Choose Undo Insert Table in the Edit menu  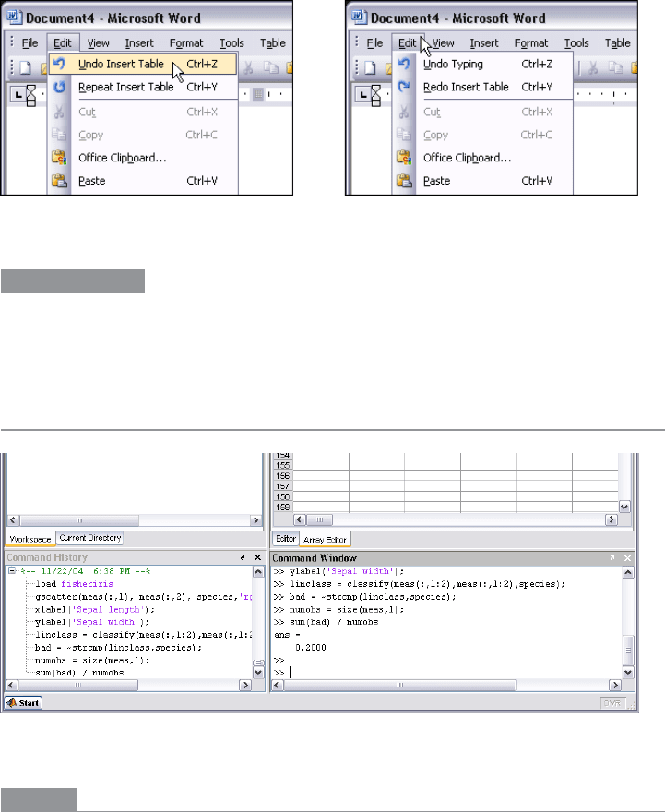pyautogui.click(x=143, y=65)
